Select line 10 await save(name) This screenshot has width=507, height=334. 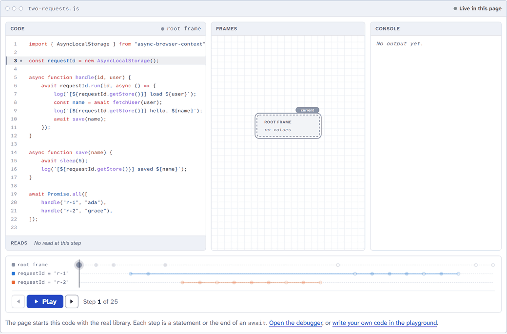[x=106, y=119]
